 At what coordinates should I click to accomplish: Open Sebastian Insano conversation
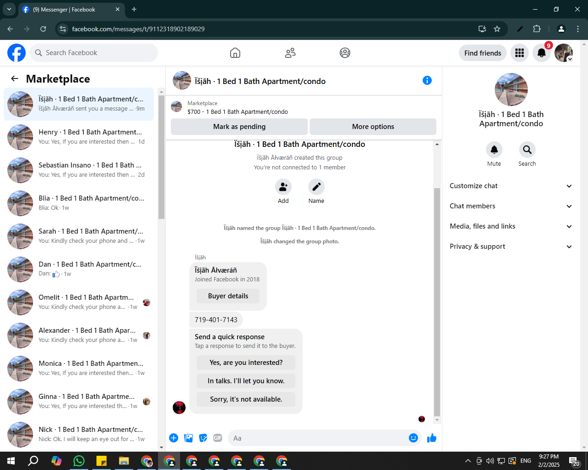[79, 170]
